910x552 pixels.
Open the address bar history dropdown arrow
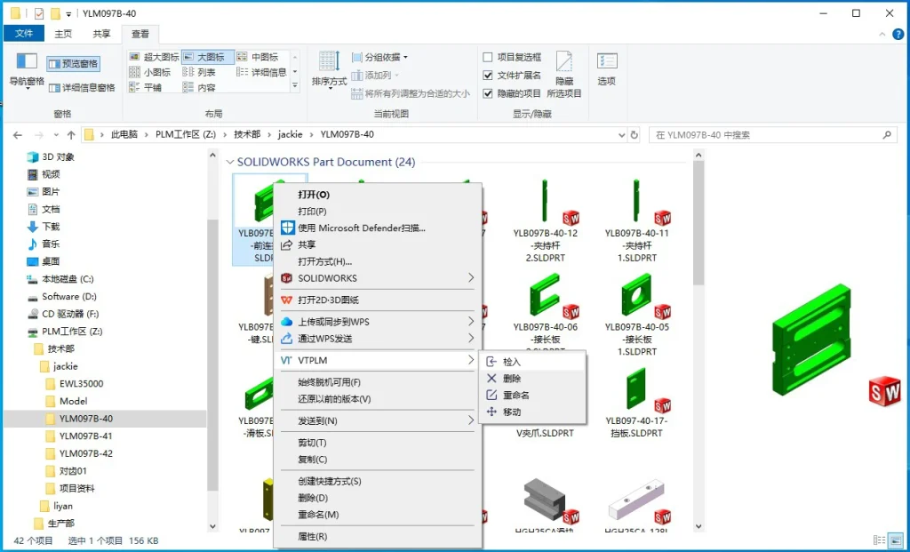tap(622, 134)
